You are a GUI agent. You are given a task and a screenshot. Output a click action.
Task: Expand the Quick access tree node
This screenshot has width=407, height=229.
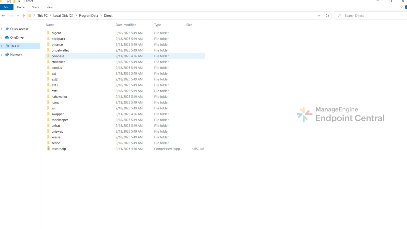[x=2, y=29]
